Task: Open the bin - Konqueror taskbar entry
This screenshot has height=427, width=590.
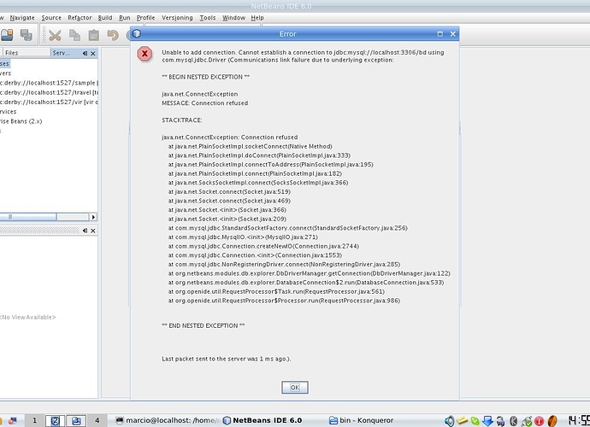Action: click(361, 420)
